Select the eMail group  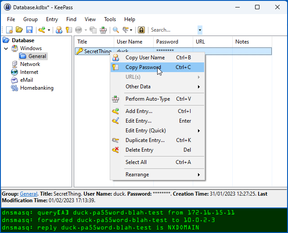click(26, 80)
